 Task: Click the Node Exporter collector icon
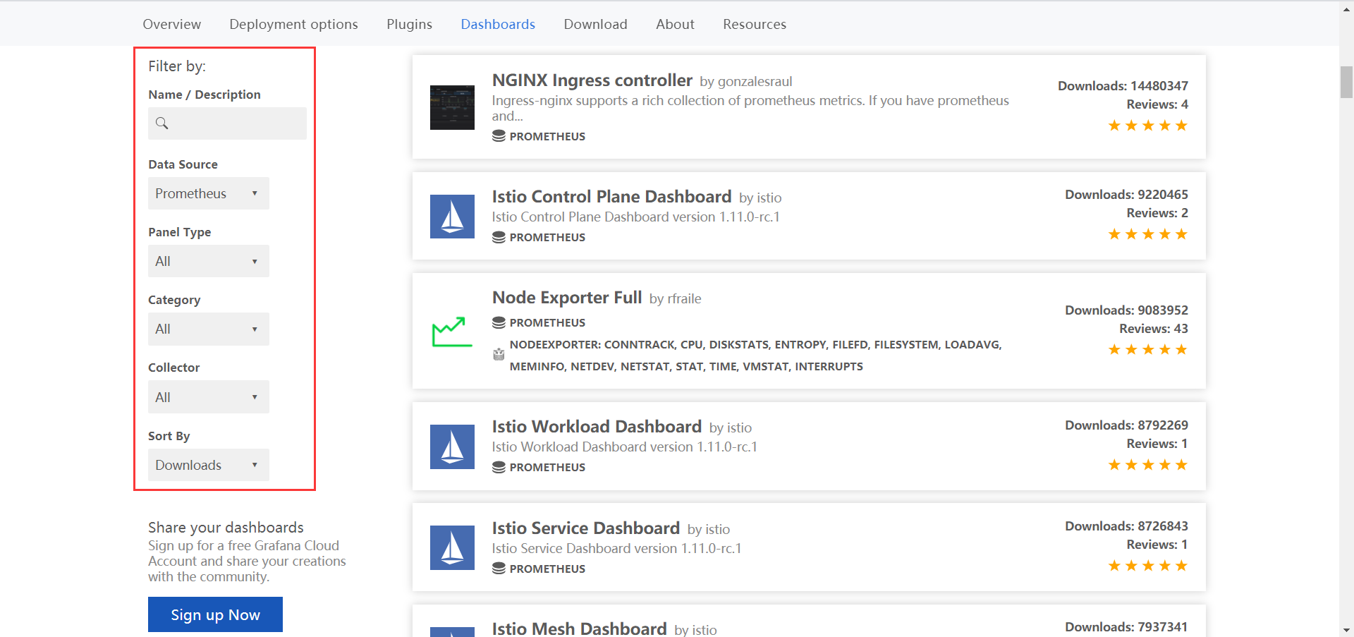point(499,354)
